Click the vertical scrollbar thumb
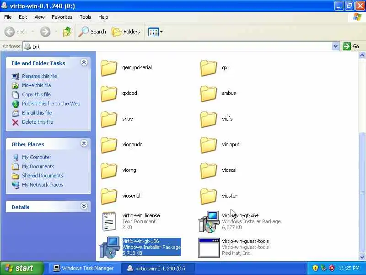 pos(362,192)
